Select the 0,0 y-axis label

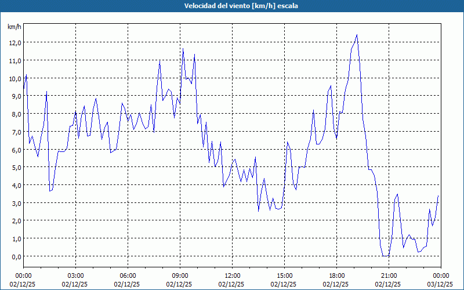(16, 256)
